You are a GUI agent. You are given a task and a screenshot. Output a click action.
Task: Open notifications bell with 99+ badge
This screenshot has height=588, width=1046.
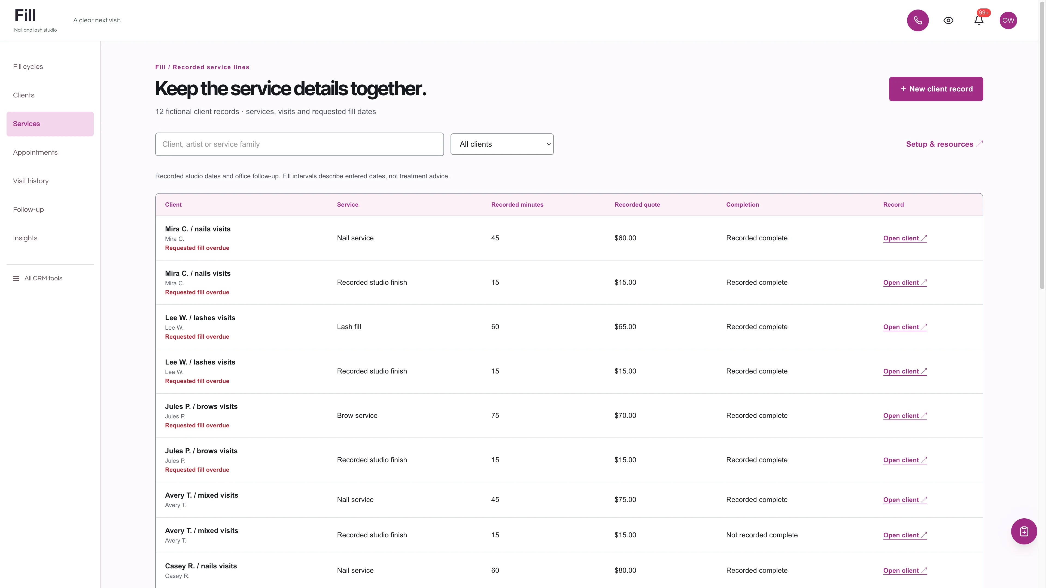(x=979, y=20)
